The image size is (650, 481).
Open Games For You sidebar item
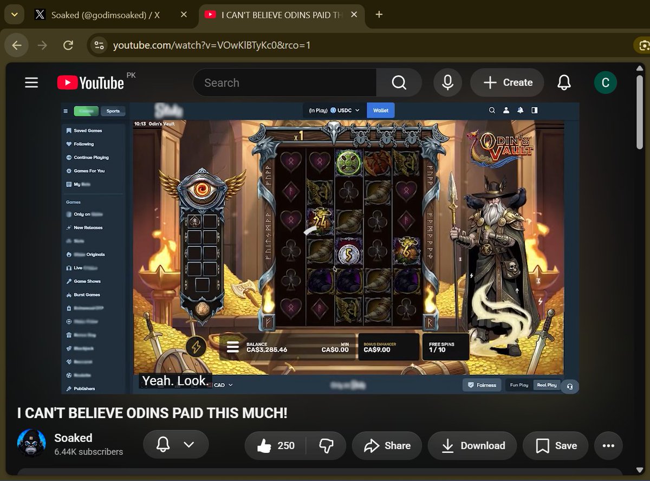coord(85,171)
